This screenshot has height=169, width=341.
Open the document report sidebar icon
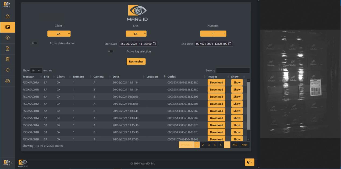pyautogui.click(x=8, y=48)
